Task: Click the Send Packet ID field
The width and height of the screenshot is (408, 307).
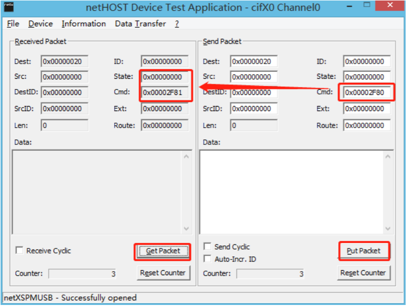Action: point(367,62)
